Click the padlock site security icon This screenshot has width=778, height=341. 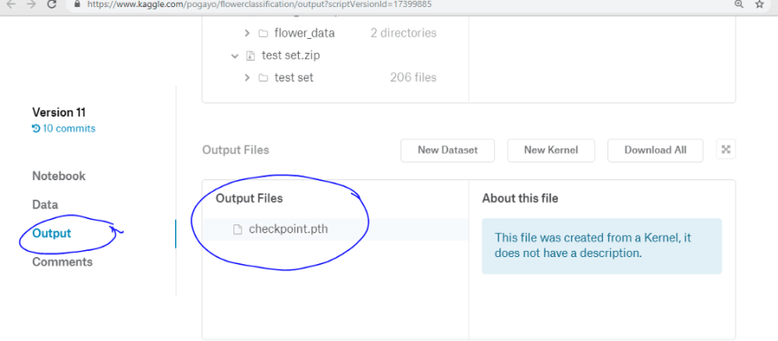point(76,4)
